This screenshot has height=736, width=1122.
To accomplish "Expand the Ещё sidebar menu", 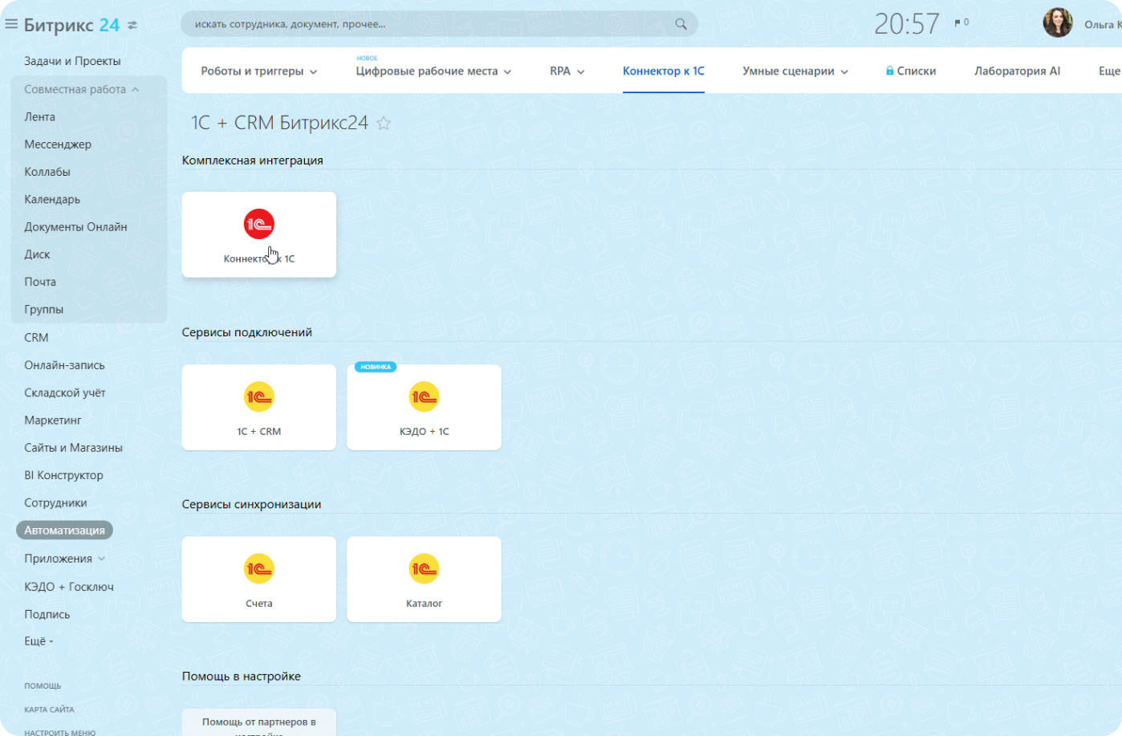I will 39,641.
